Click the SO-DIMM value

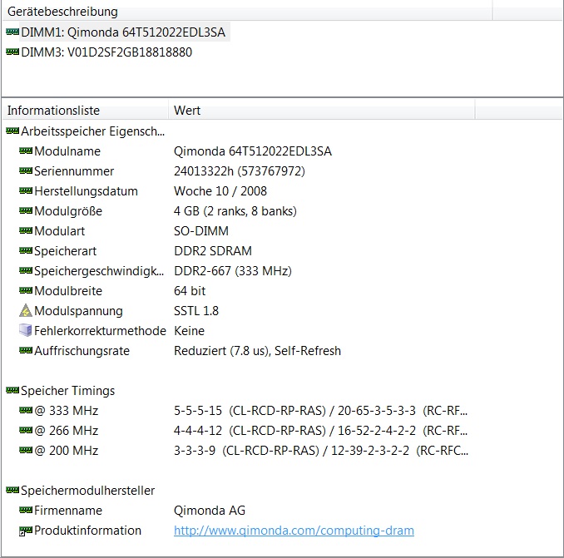pyautogui.click(x=201, y=231)
